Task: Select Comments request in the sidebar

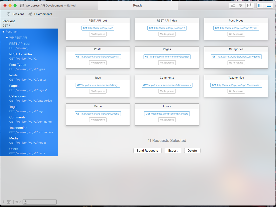Action: click(x=29, y=119)
